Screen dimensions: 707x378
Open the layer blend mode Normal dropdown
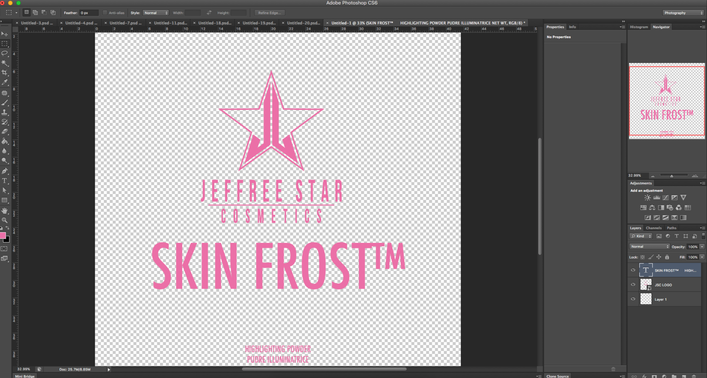point(649,247)
